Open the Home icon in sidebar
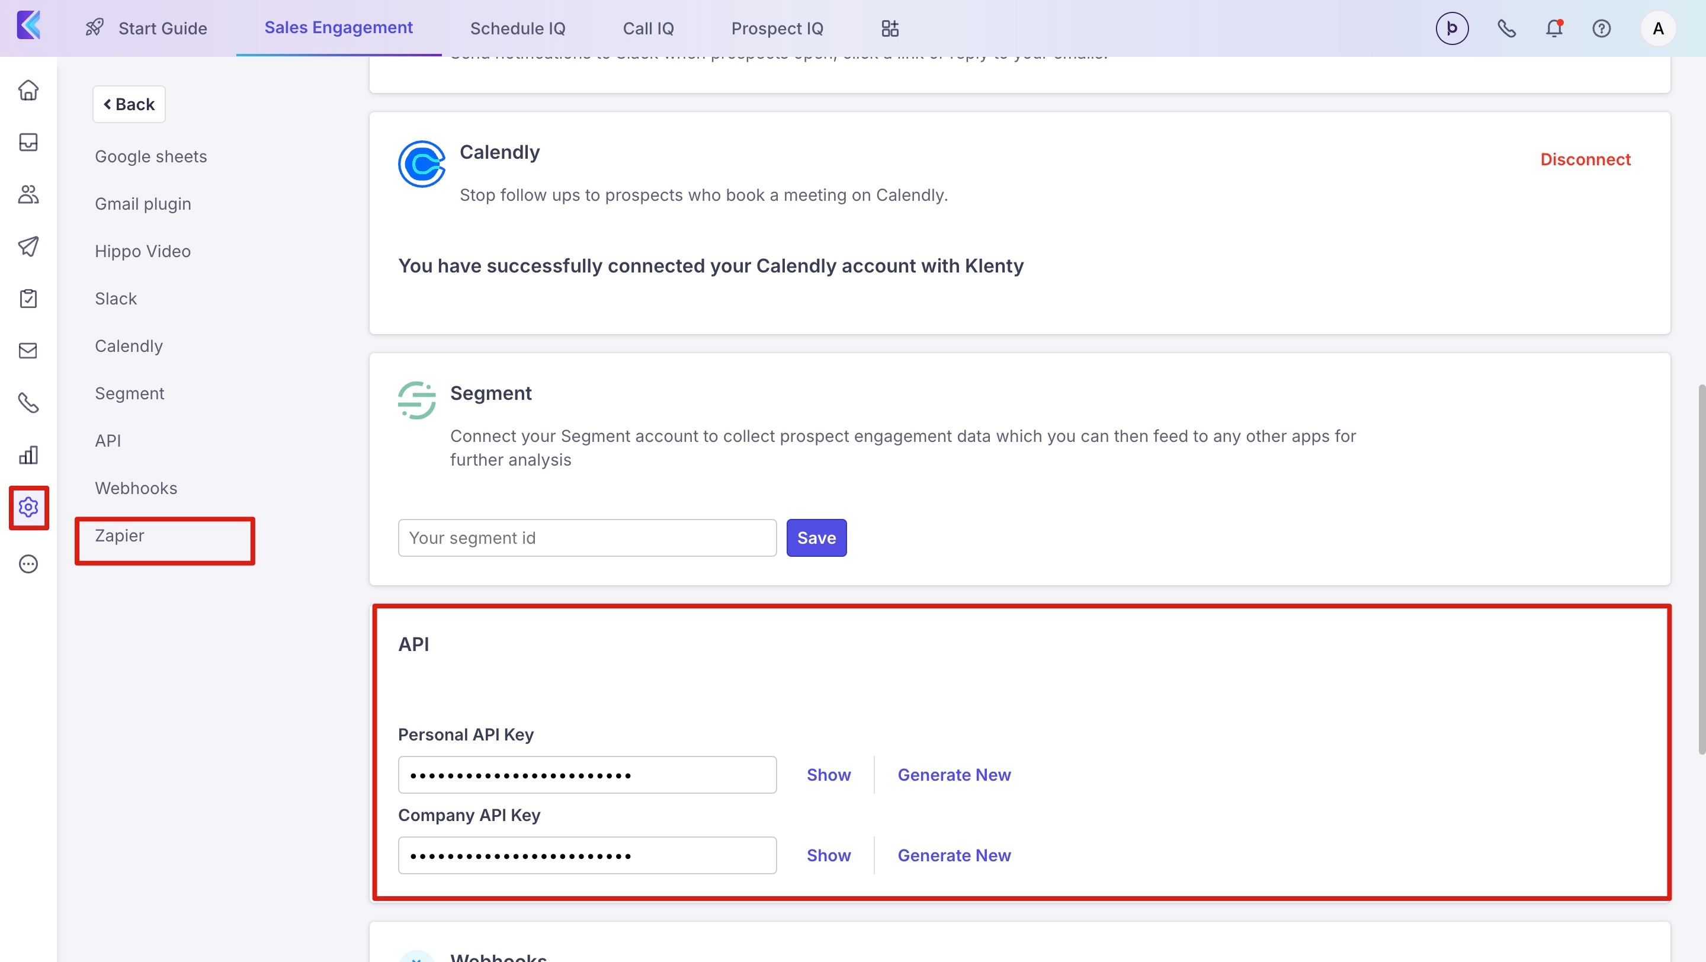1706x962 pixels. click(28, 90)
